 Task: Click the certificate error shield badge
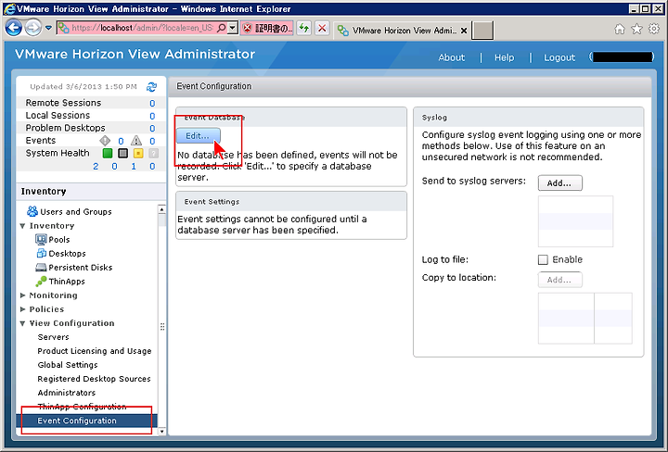pyautogui.click(x=266, y=28)
